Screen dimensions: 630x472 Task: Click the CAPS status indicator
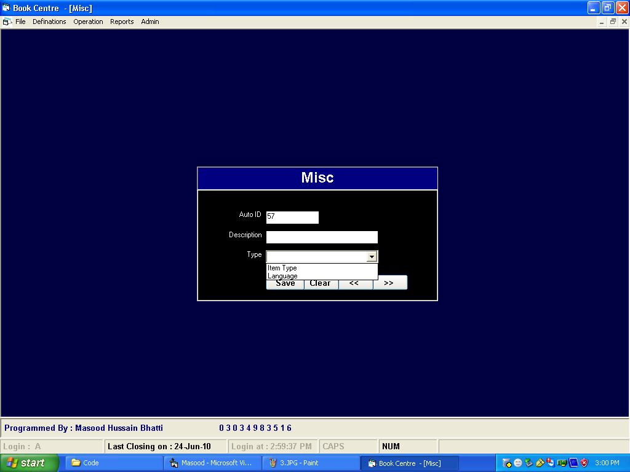348,446
